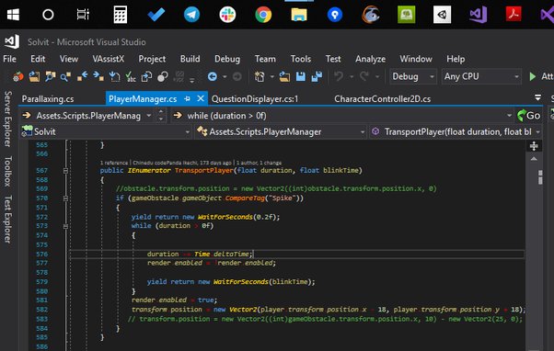Open the File menu

[x=9, y=59]
